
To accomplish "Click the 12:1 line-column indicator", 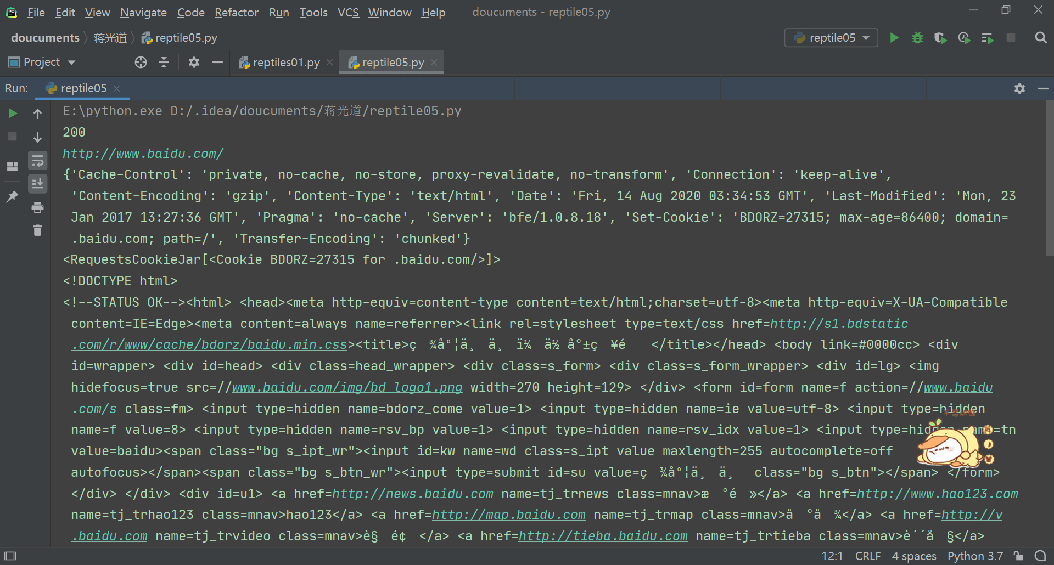I will click(x=832, y=556).
